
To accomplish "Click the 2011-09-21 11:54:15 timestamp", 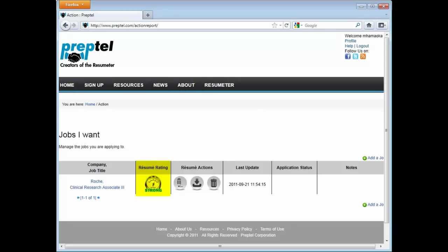I will click(247, 184).
